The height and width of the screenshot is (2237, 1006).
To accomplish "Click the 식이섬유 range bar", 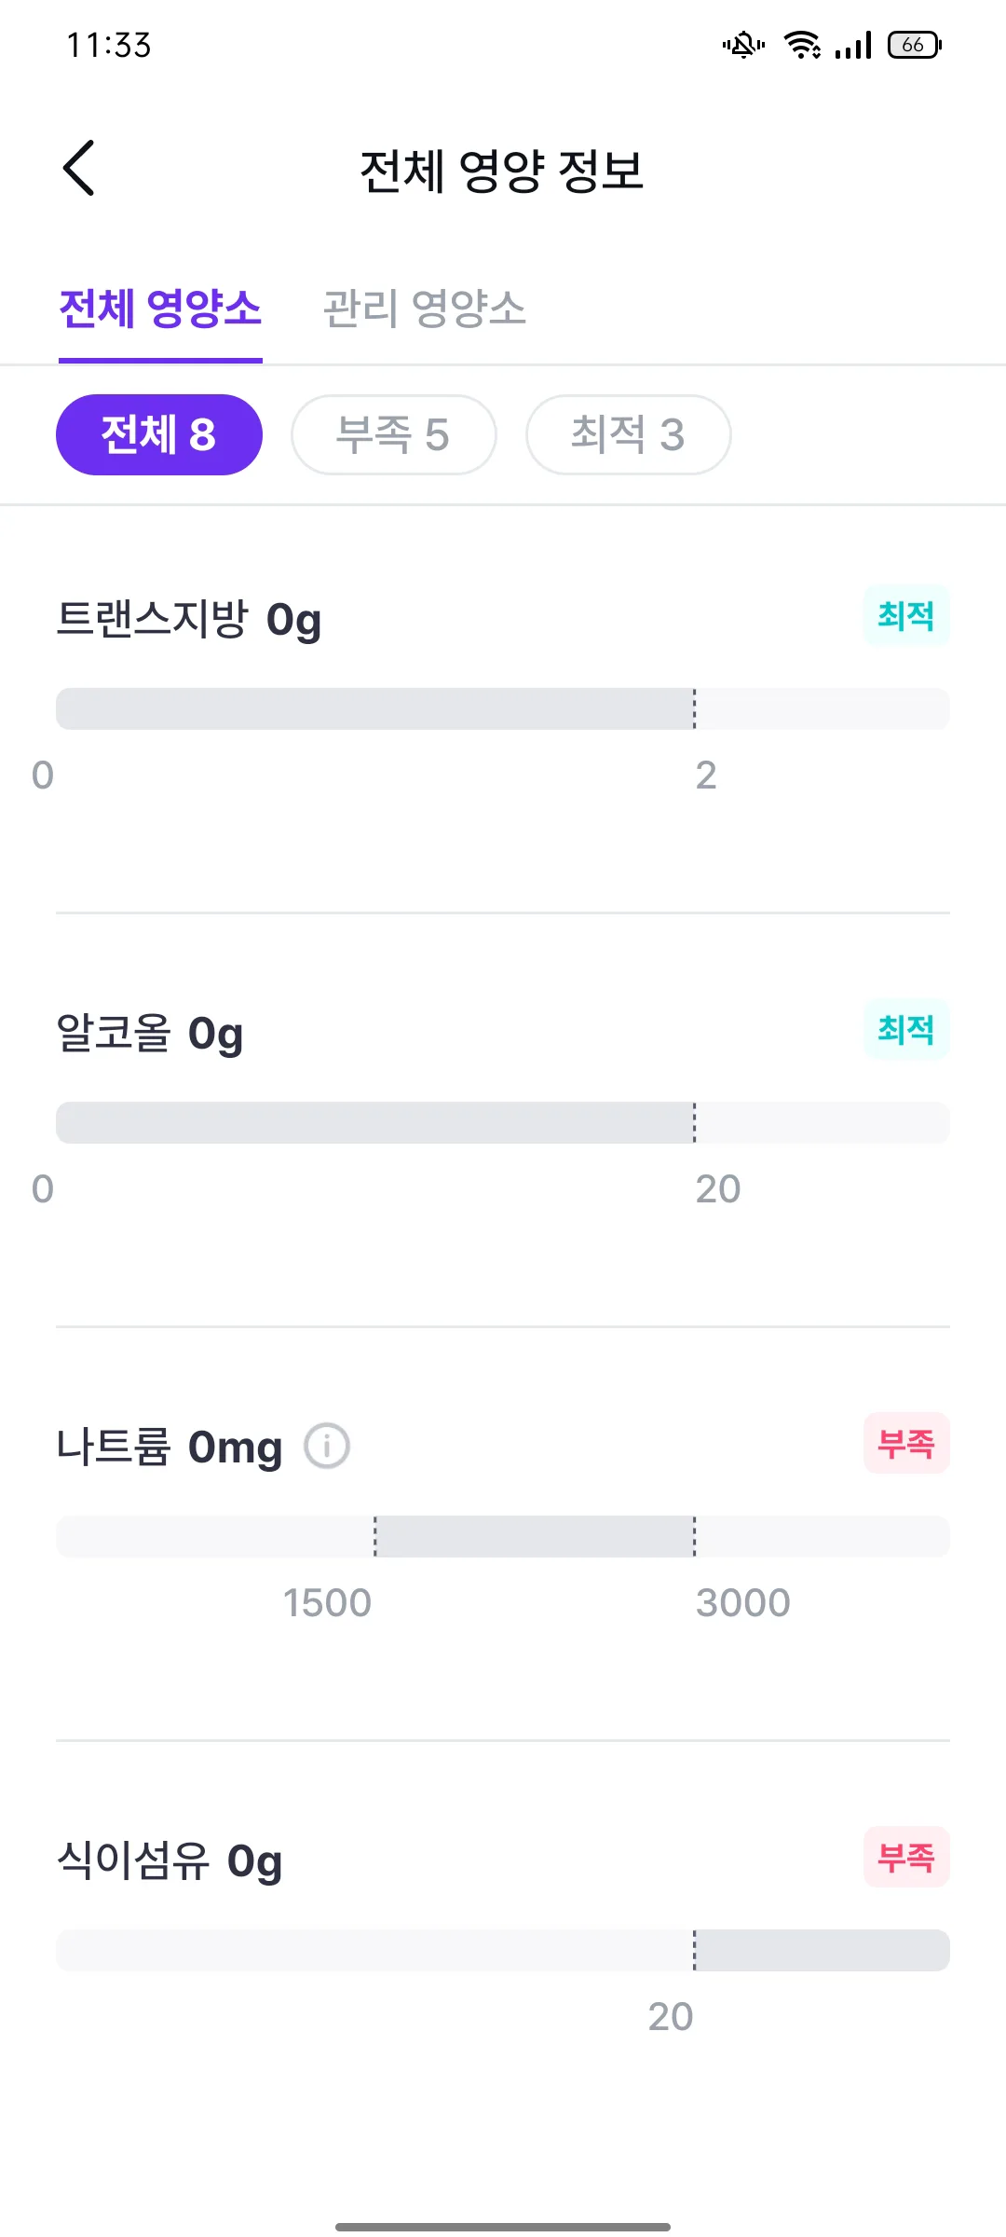I will 503,1951.
